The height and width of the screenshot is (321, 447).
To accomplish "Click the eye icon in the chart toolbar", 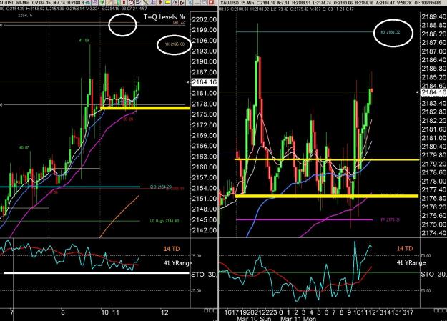I will (x=88, y=3).
